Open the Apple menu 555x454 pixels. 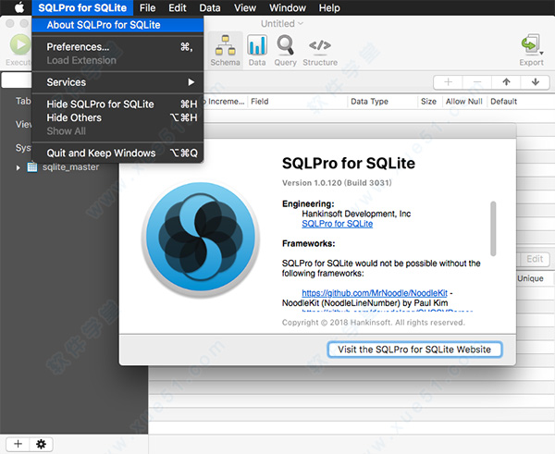(19, 7)
